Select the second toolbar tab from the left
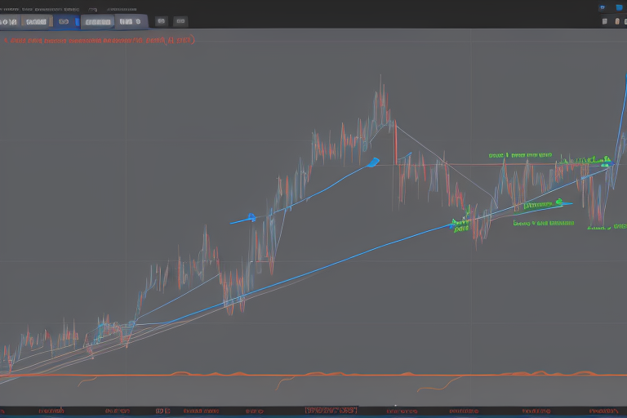The width and height of the screenshot is (627, 418). (x=34, y=22)
